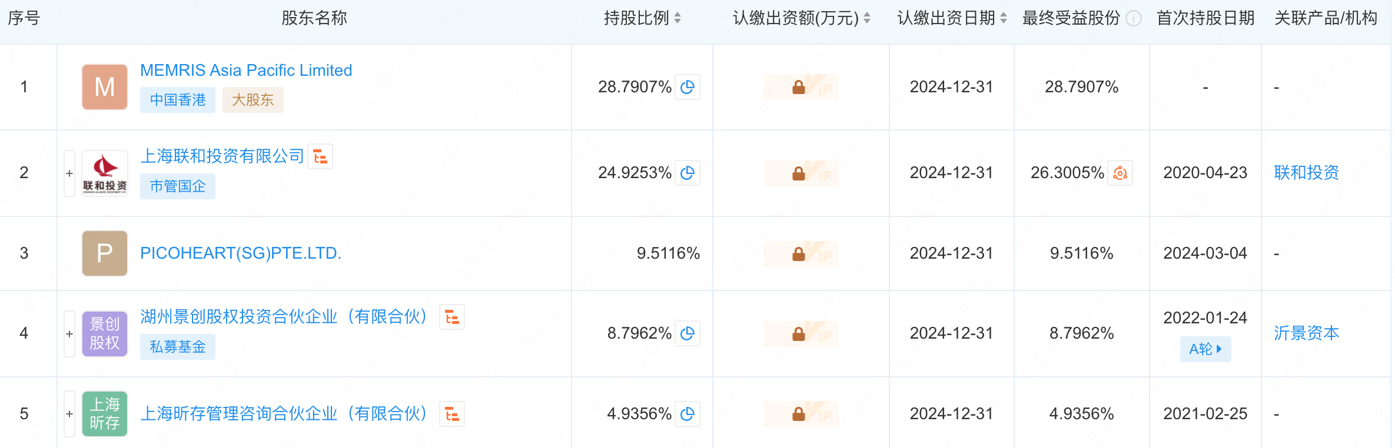Open MEMRIS Asia Pacific Limited link
The height and width of the screenshot is (448, 1395).
tap(246, 71)
